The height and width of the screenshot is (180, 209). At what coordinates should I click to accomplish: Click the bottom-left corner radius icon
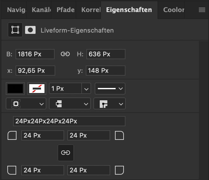pyautogui.click(x=12, y=170)
